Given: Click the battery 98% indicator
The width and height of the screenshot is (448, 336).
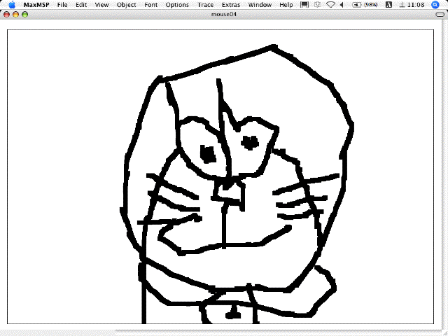Looking at the screenshot, I should point(365,5).
